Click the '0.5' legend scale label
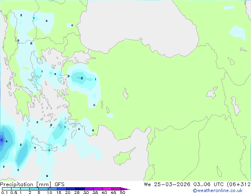 click(x=14, y=192)
